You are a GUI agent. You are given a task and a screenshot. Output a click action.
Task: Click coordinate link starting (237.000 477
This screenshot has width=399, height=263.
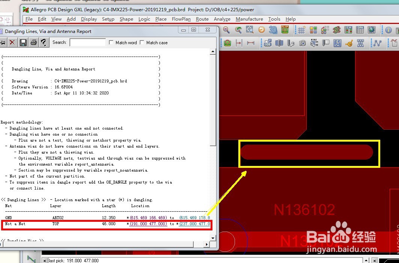195,224
